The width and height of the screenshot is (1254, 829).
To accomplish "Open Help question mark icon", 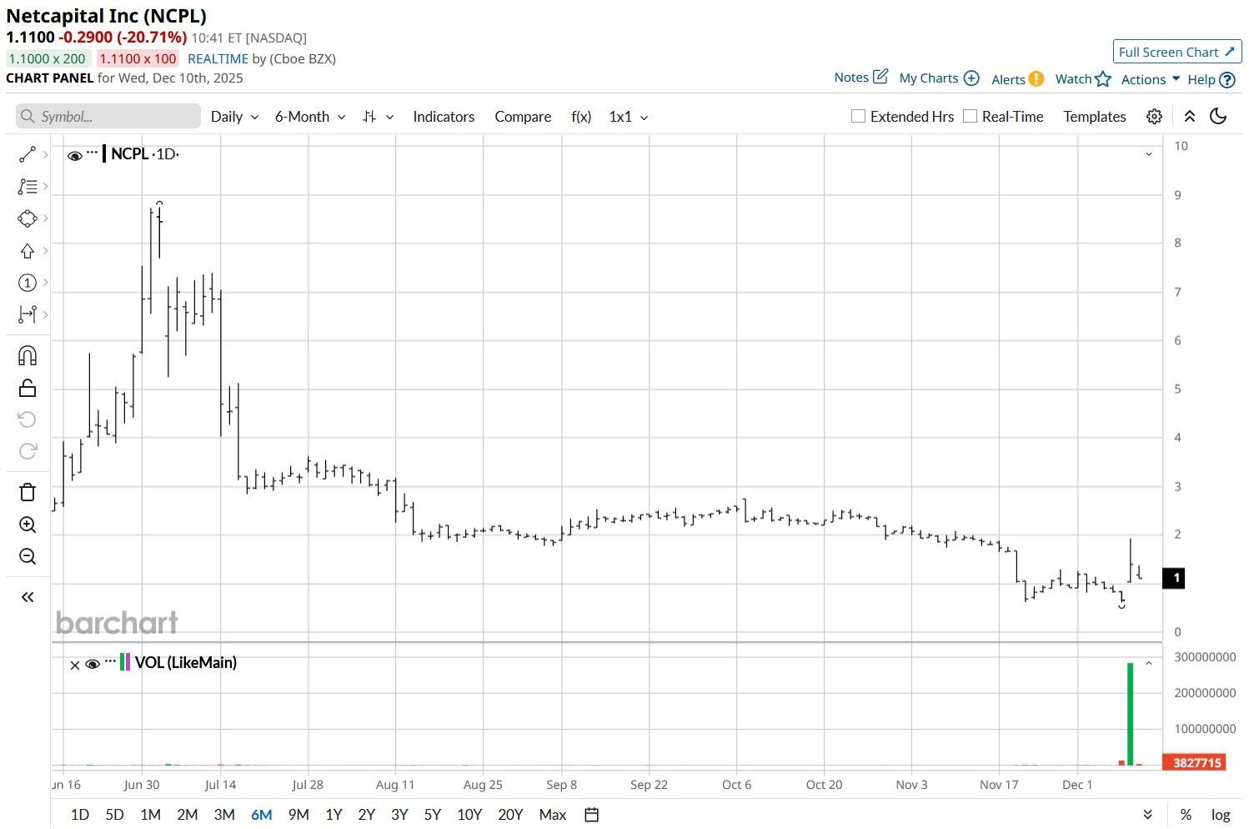I will click(1226, 80).
